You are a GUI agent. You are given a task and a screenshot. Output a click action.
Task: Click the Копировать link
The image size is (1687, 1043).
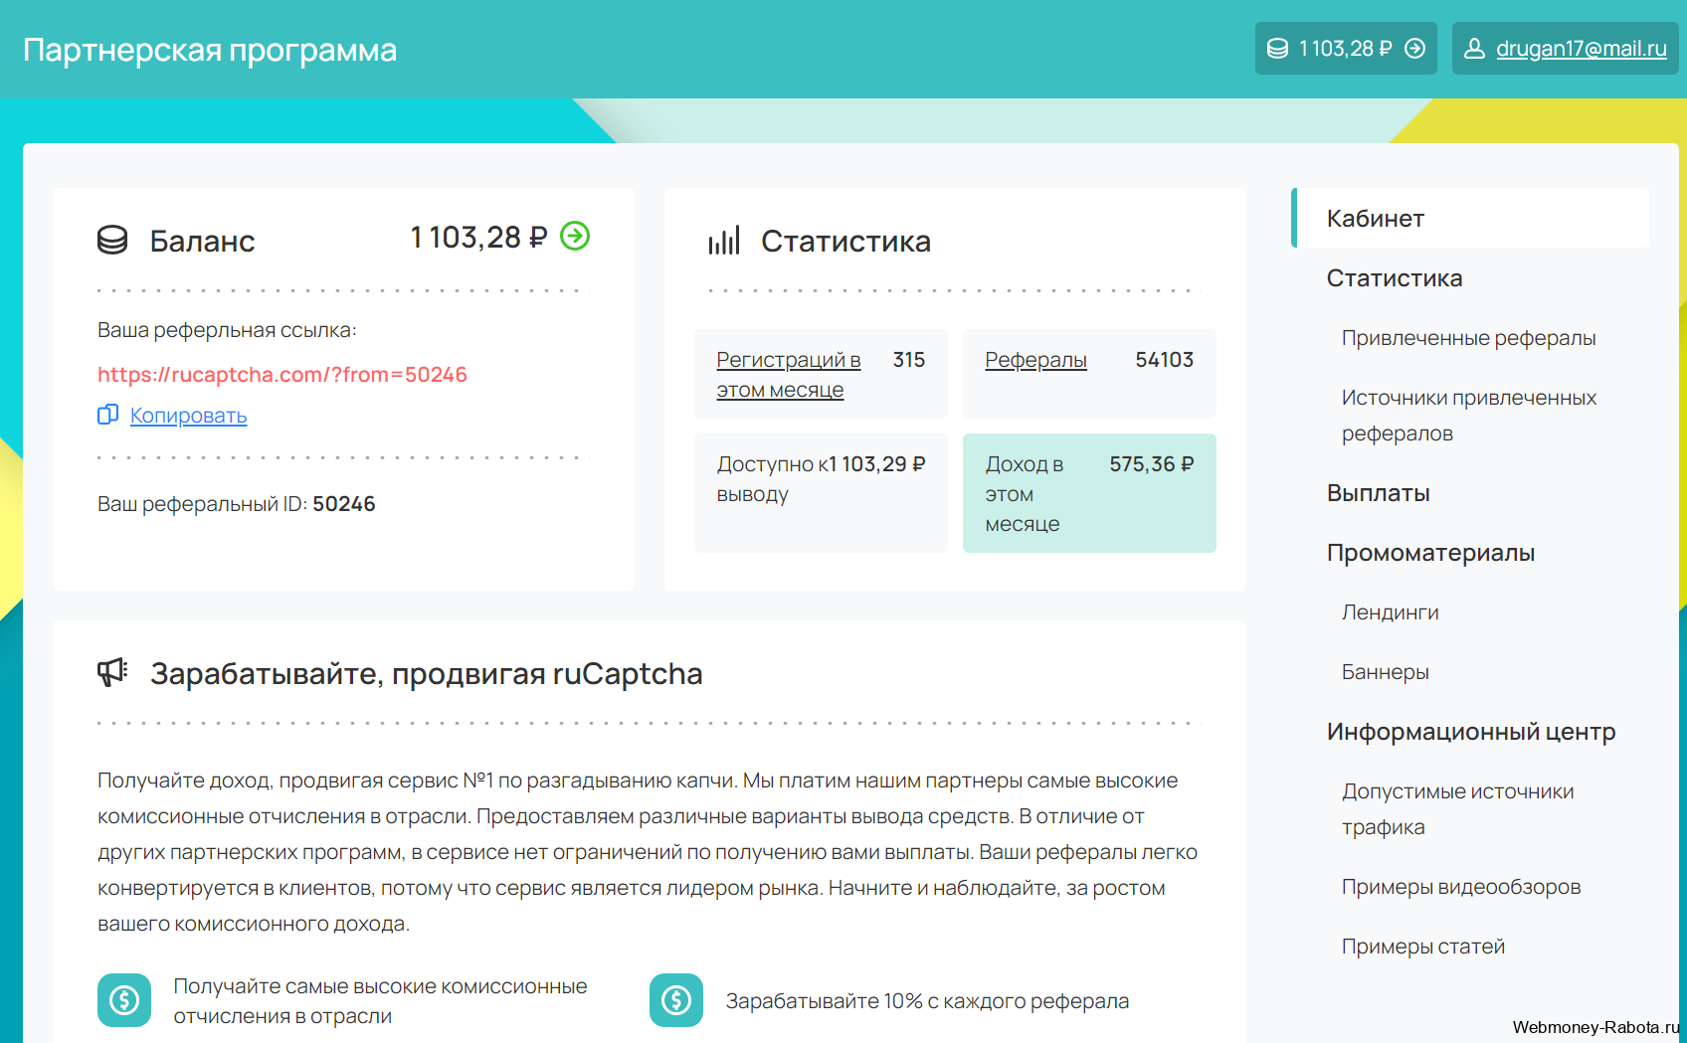click(x=188, y=416)
